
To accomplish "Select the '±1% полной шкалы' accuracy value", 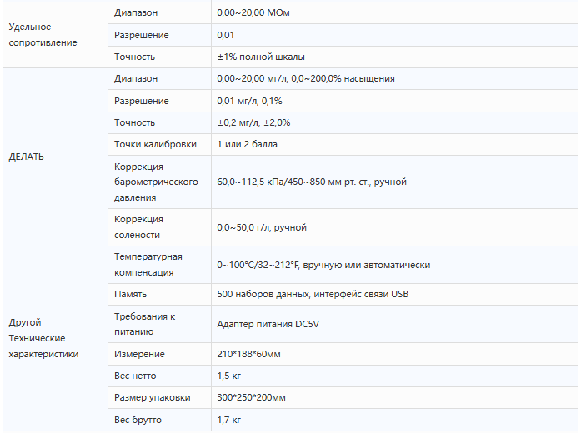I will 260,57.
